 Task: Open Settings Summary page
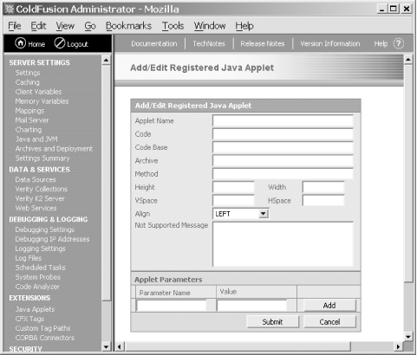pos(42,158)
